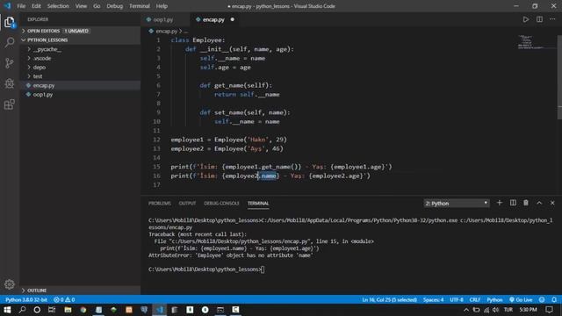
Task: Open errors and warnings count in status bar
Action: 64,299
